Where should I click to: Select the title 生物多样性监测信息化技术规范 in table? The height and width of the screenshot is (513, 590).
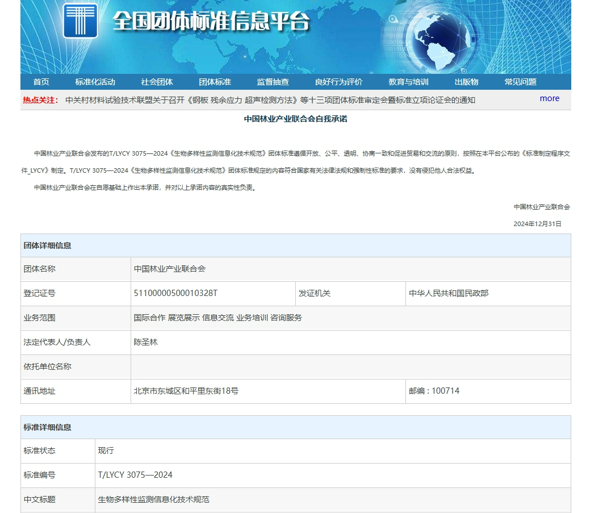point(153,499)
